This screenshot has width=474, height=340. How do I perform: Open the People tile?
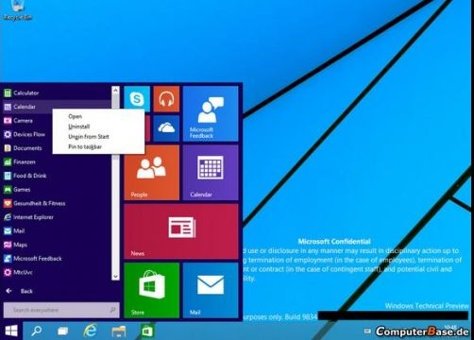(x=152, y=173)
